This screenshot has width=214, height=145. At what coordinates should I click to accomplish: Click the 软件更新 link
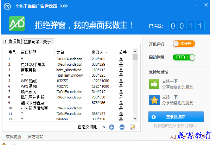click(14, 136)
